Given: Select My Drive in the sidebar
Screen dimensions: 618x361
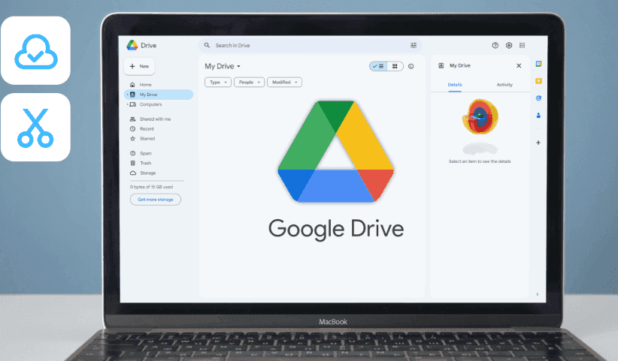Looking at the screenshot, I should tap(159, 95).
